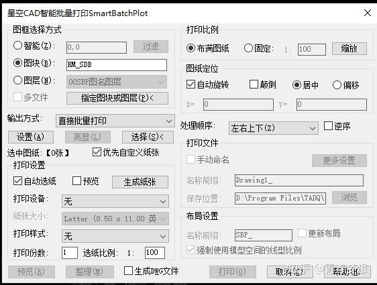
Task: Close the SmartBatchPlot dialog
Action: click(368, 13)
